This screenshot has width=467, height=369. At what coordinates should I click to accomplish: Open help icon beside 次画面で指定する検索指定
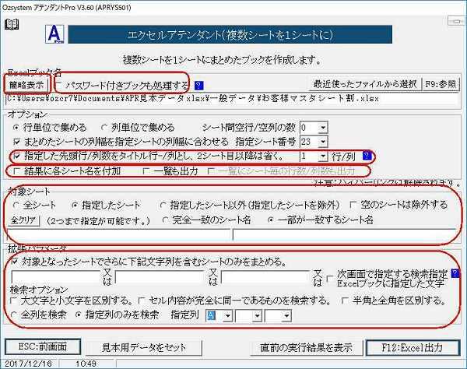(x=455, y=273)
